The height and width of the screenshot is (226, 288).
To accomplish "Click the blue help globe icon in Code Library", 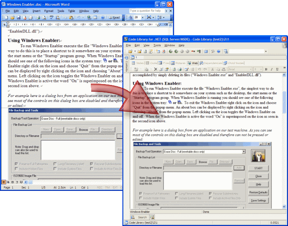I will coord(219,52).
